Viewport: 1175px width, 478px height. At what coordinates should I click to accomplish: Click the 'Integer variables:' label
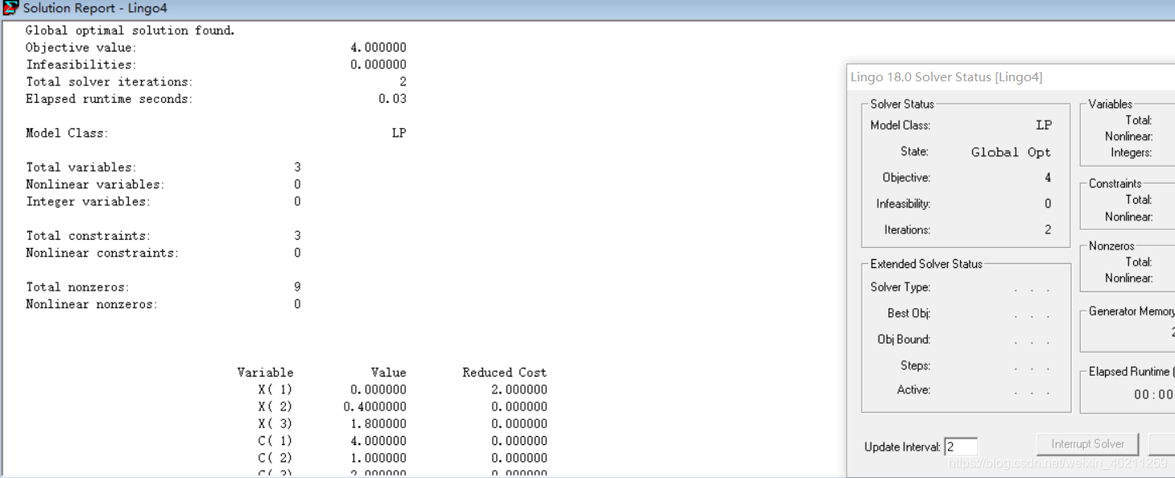pos(88,201)
